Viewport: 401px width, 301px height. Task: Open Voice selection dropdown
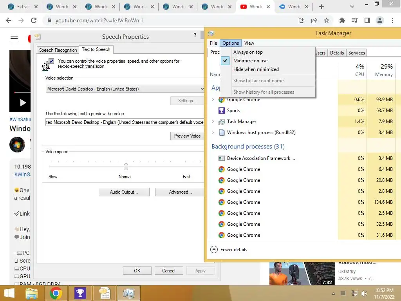(x=125, y=89)
